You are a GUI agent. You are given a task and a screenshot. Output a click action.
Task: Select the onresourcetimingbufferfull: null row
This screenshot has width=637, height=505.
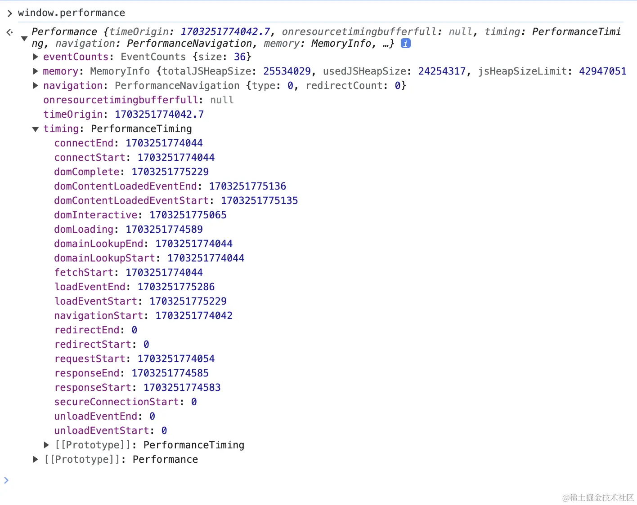tap(139, 100)
